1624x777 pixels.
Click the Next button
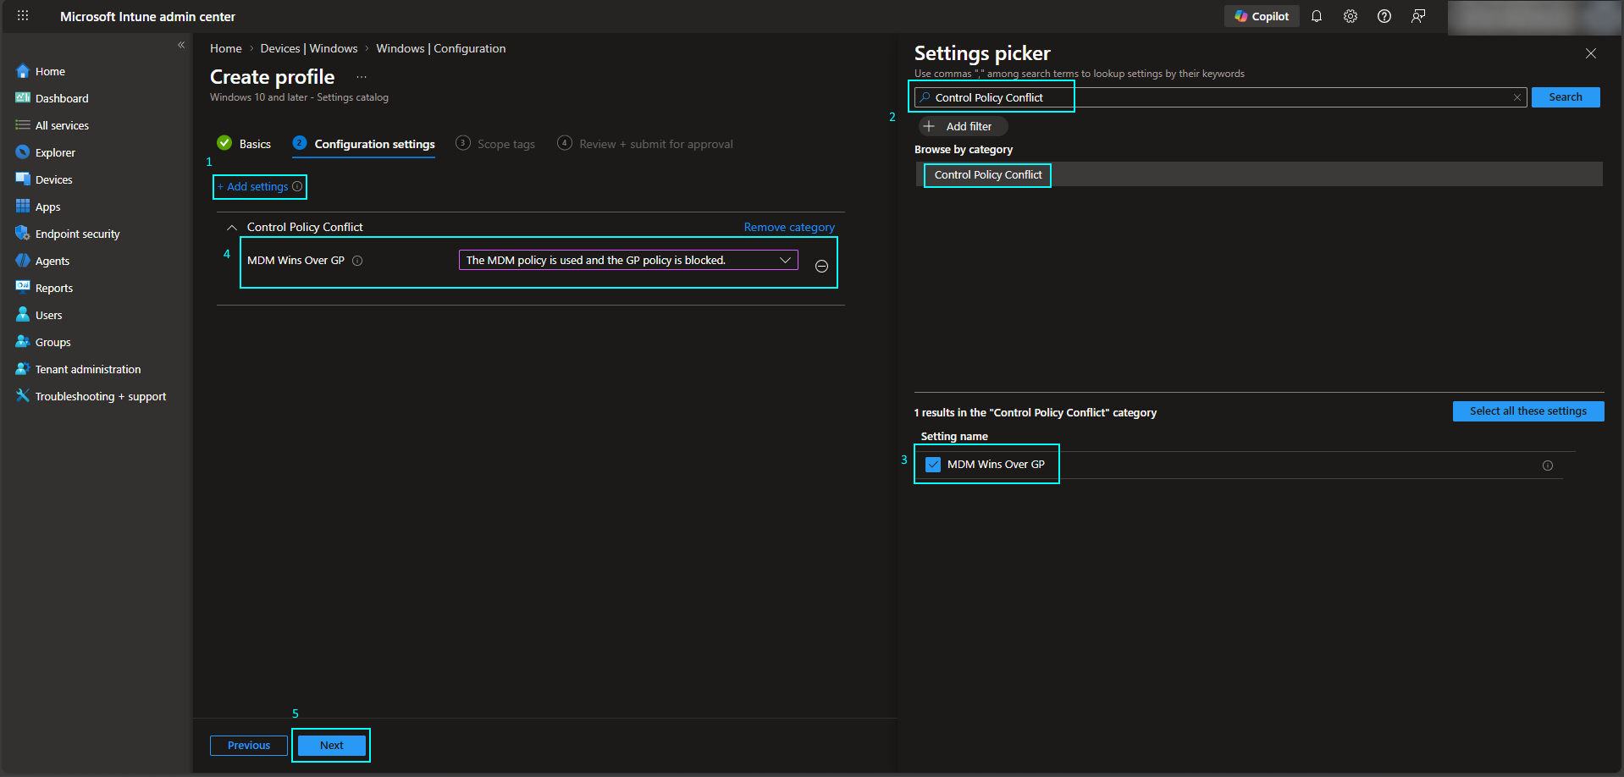pyautogui.click(x=332, y=746)
